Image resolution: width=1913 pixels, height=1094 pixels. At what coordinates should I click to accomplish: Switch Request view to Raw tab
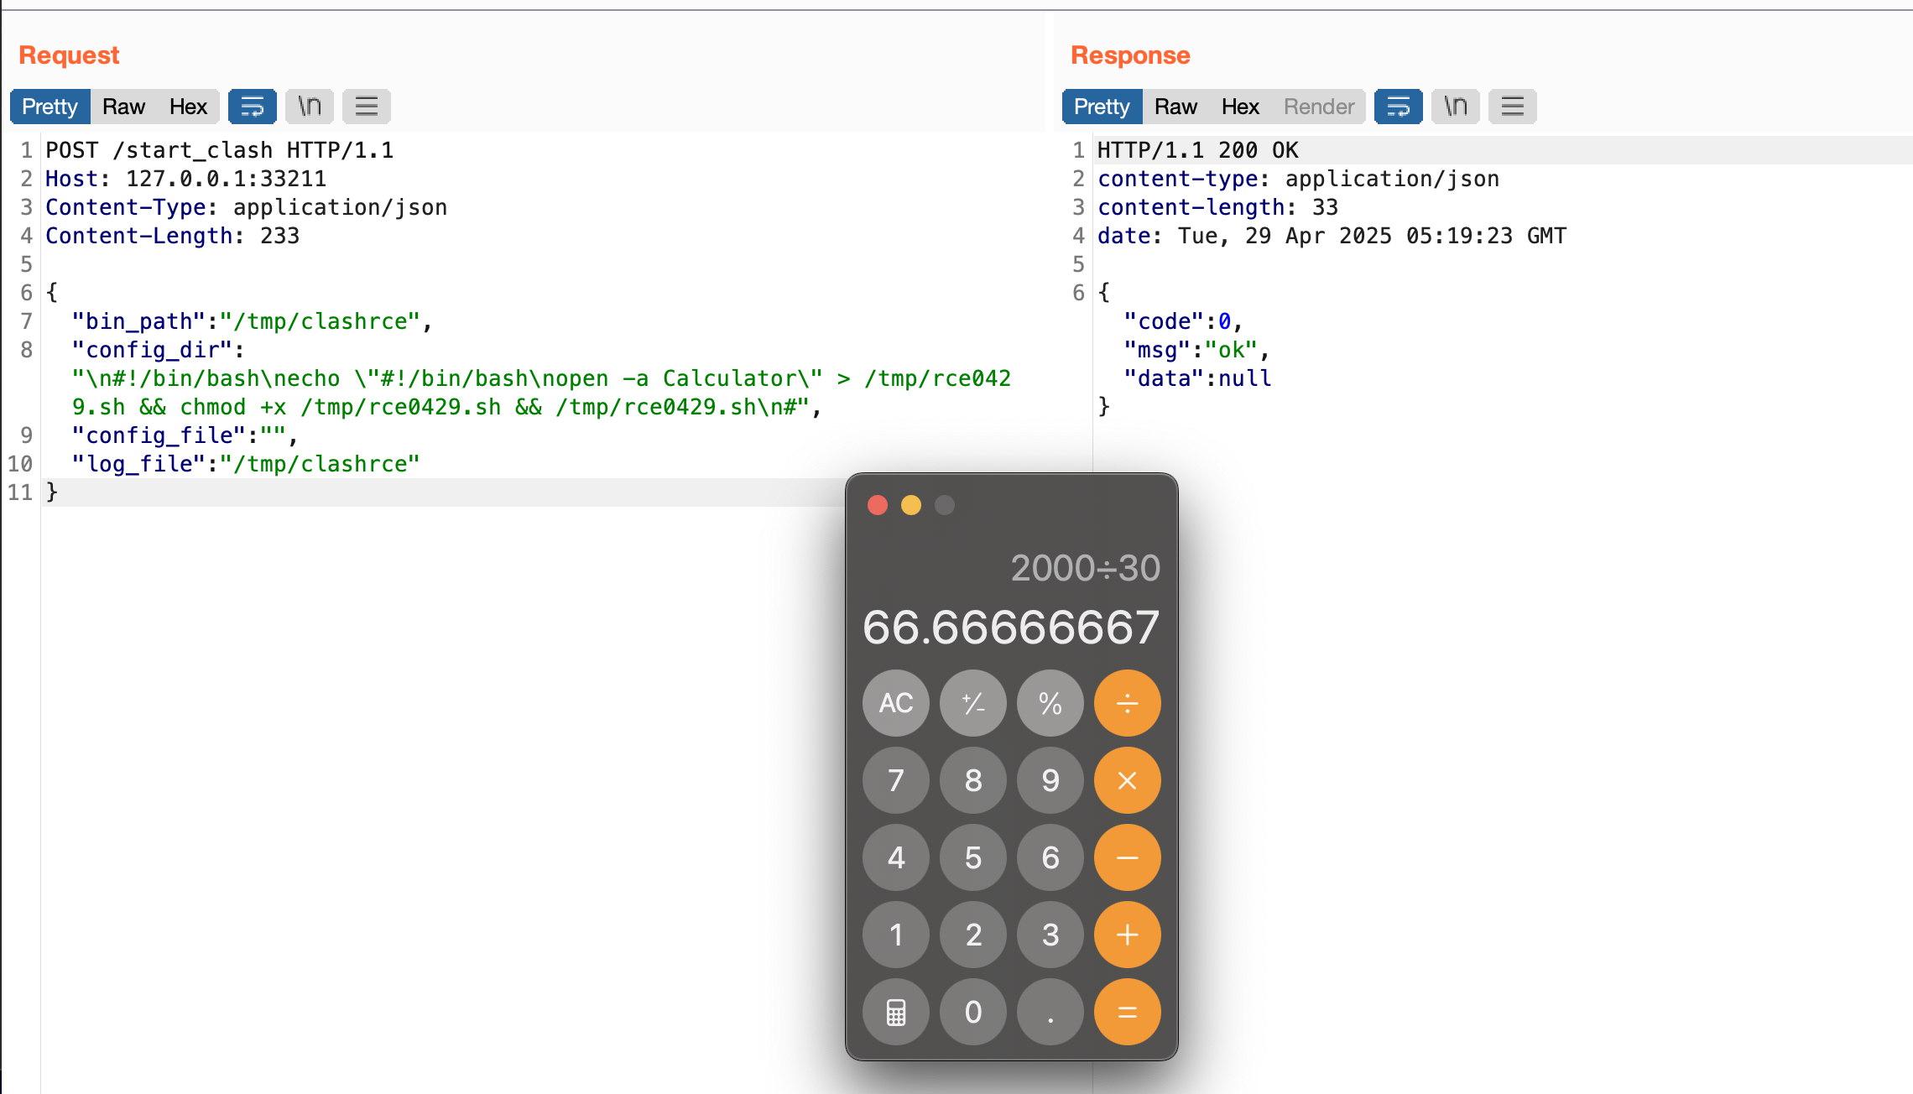123,107
